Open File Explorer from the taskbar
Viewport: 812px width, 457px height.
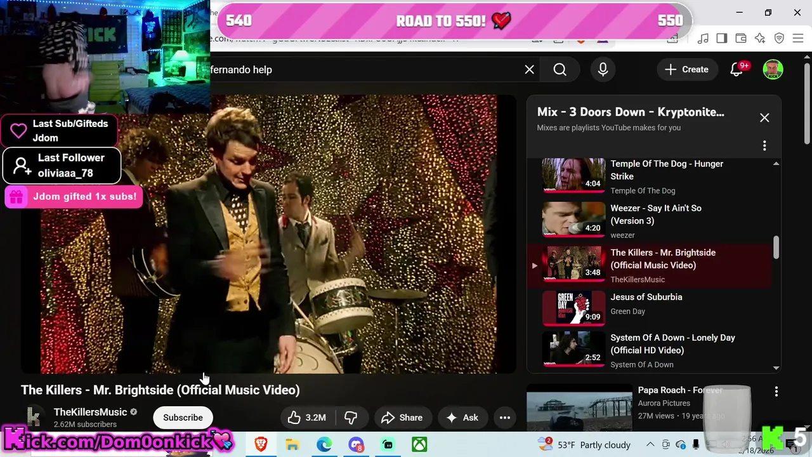pos(292,445)
